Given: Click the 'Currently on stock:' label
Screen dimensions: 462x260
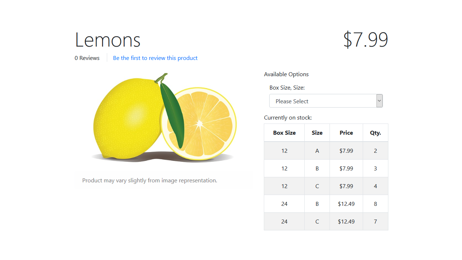Looking at the screenshot, I should 288,117.
